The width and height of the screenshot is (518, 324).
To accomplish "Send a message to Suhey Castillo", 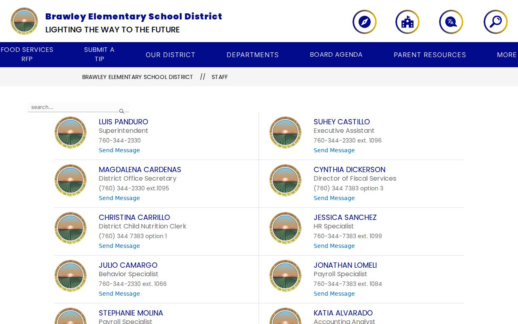I will (334, 150).
